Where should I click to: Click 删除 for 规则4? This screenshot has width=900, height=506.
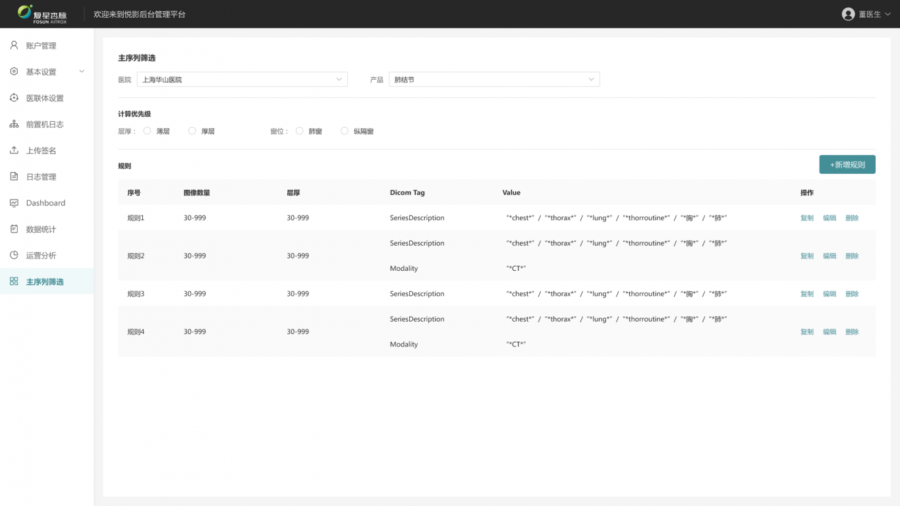tap(852, 332)
